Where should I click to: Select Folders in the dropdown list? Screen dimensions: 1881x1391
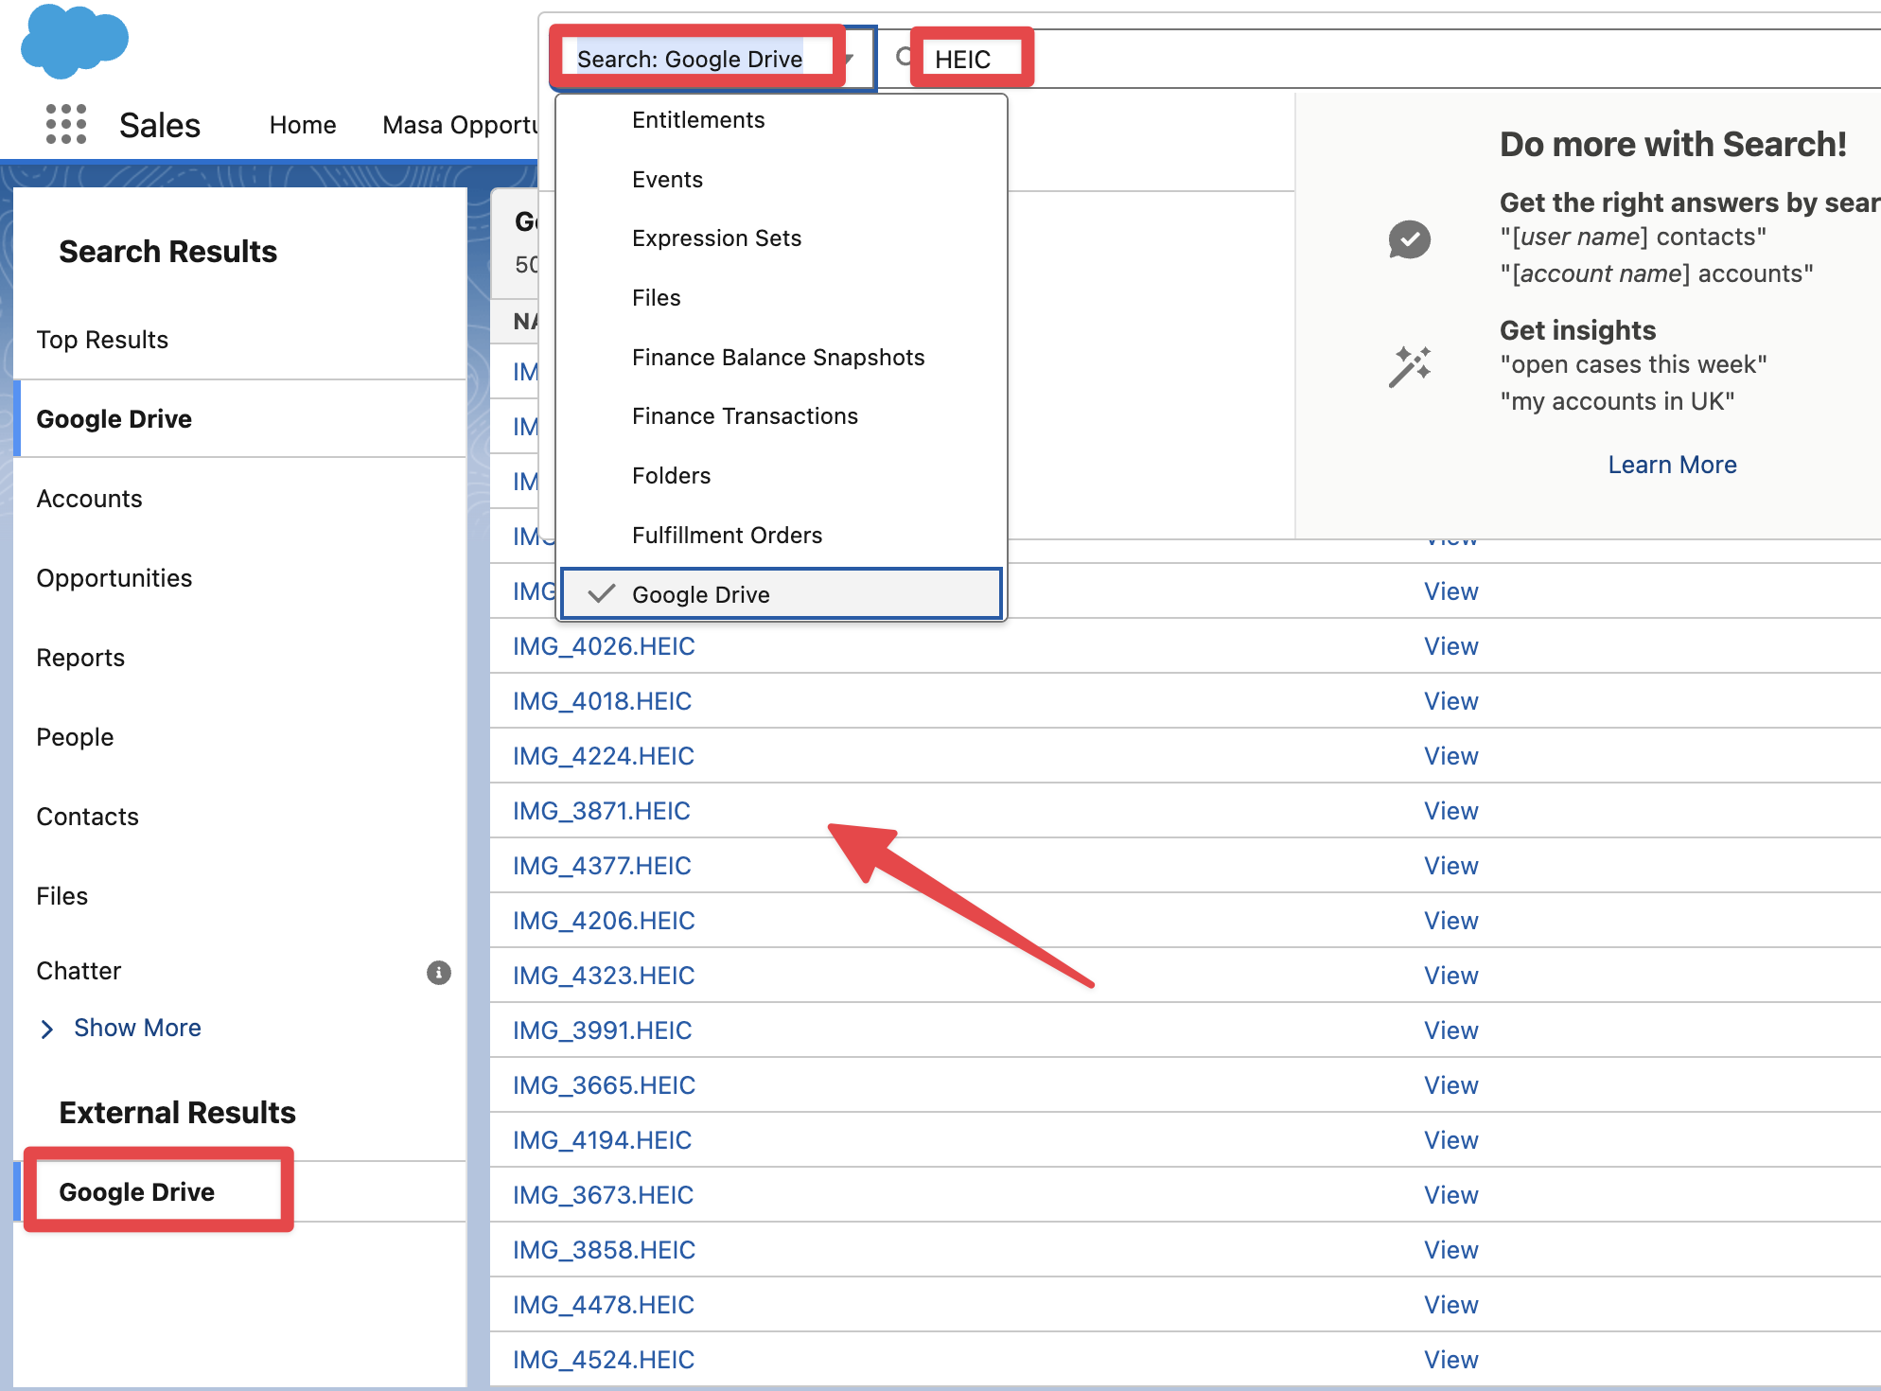[671, 476]
